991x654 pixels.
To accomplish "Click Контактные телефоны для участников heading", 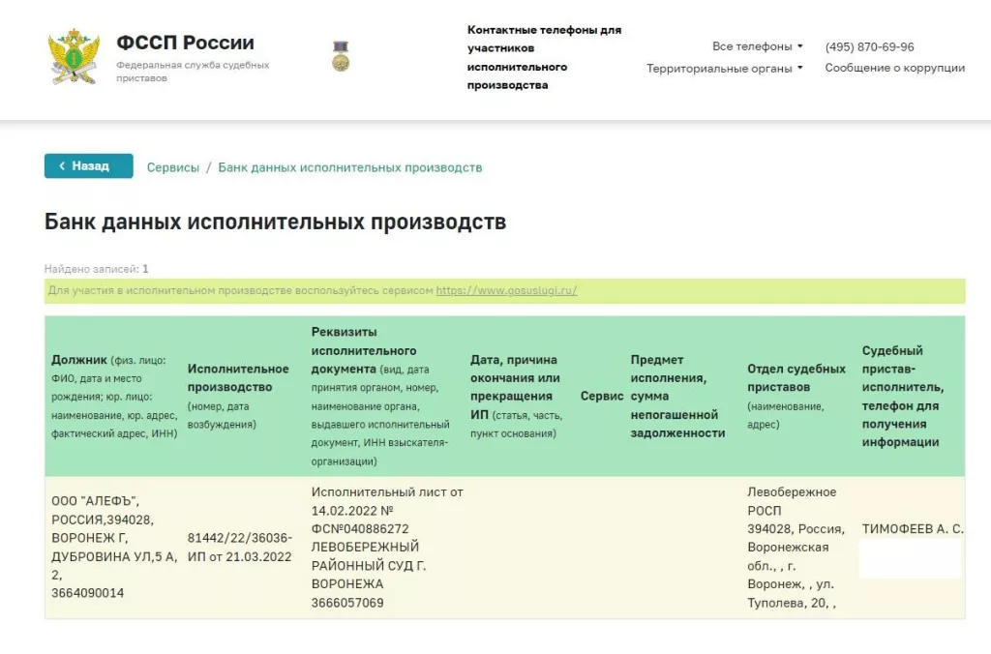I will (544, 57).
